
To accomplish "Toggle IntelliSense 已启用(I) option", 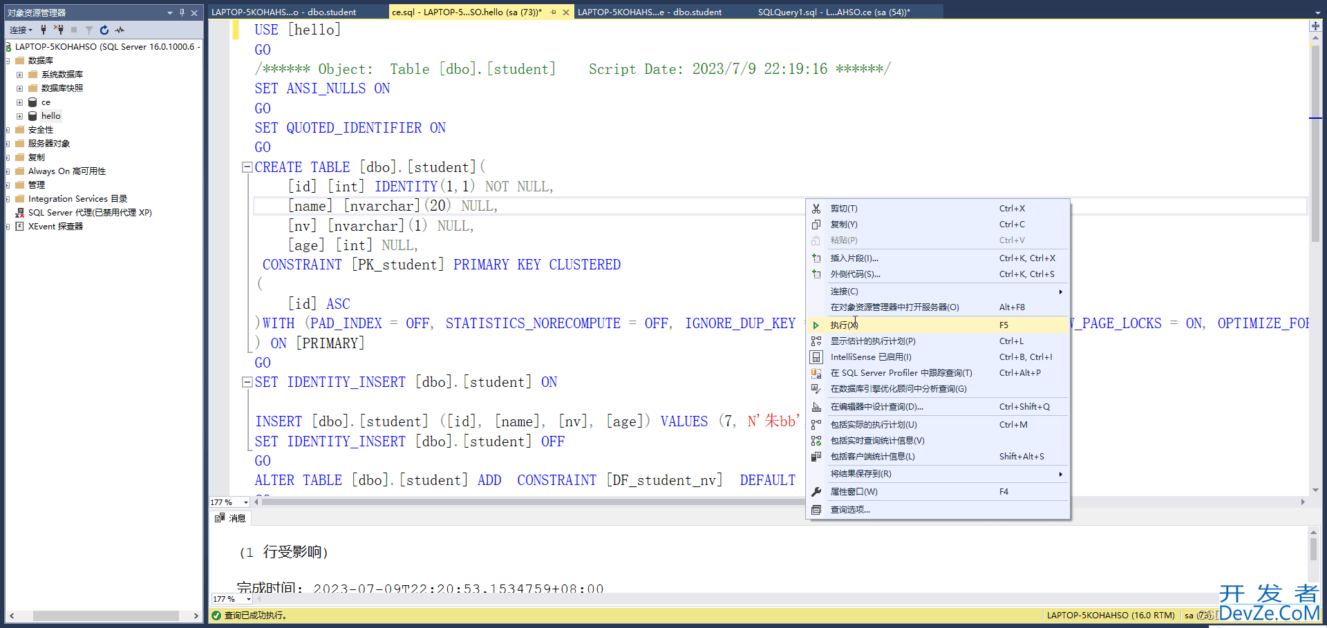I will point(939,357).
